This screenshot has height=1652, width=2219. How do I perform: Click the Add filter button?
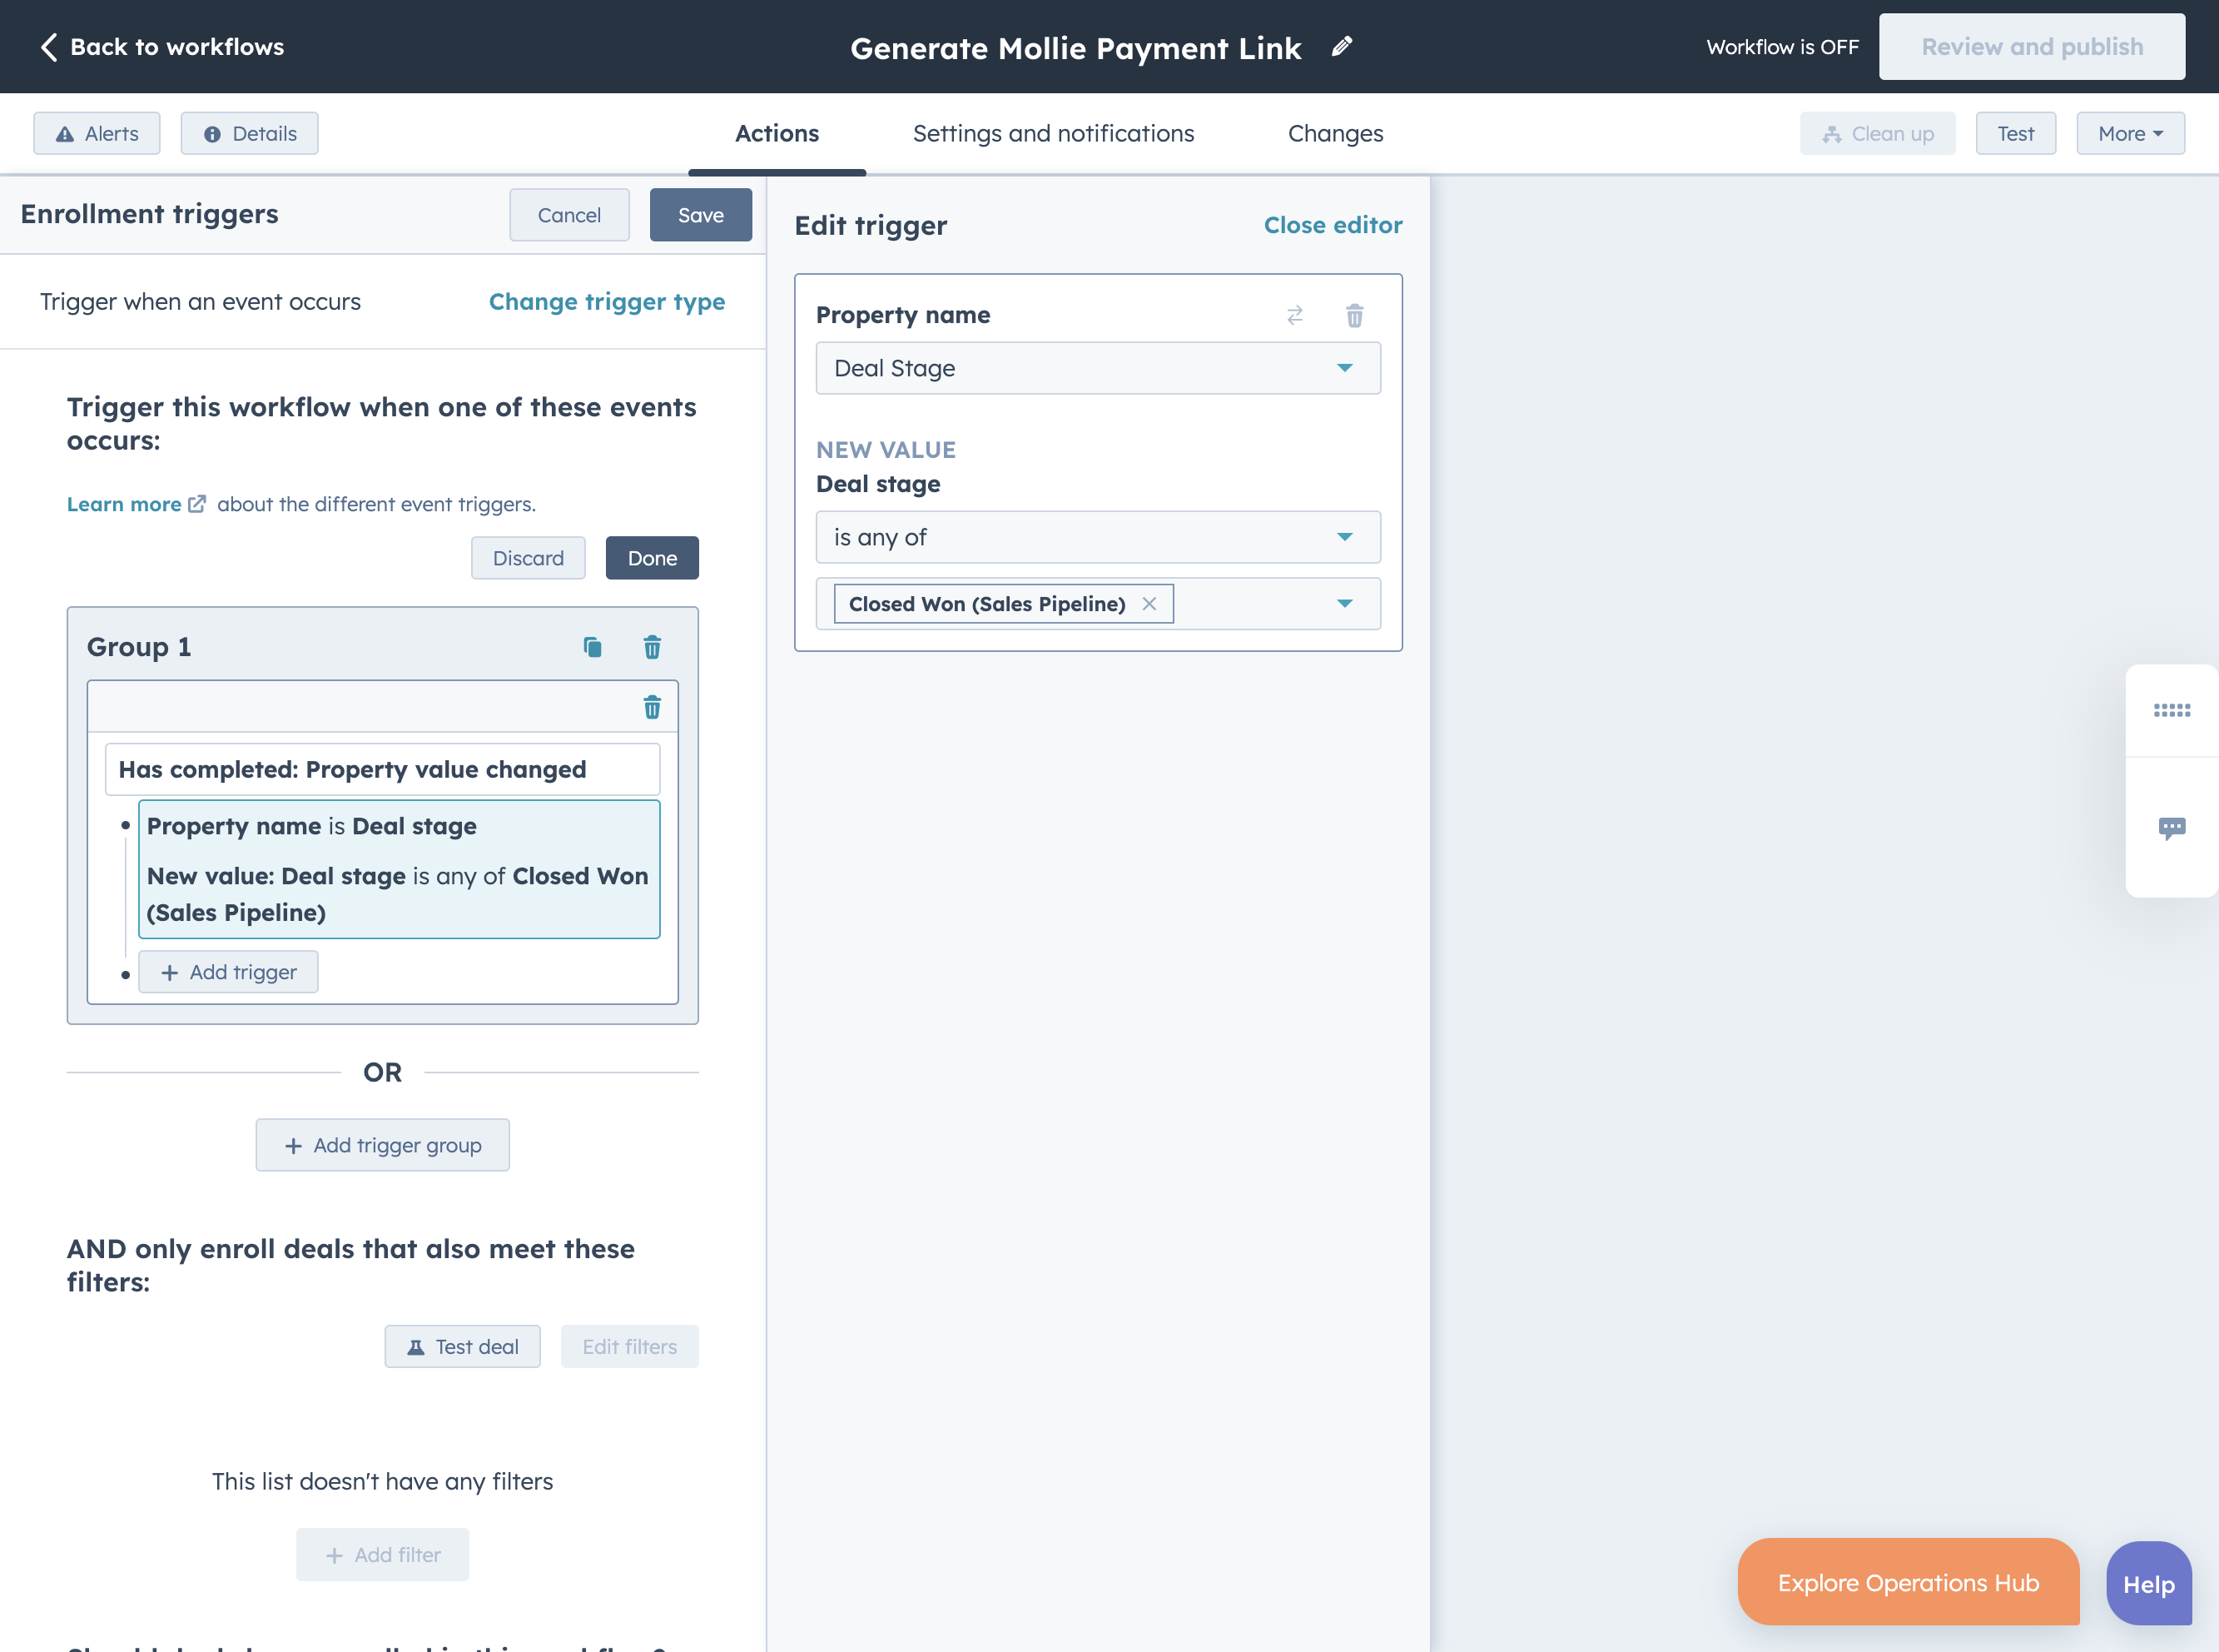(382, 1554)
